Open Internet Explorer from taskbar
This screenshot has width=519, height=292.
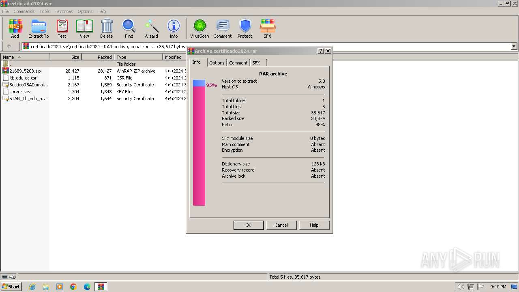click(32, 287)
